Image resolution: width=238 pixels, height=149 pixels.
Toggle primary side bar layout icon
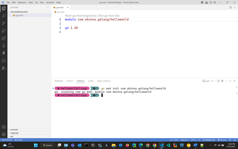[202, 2]
